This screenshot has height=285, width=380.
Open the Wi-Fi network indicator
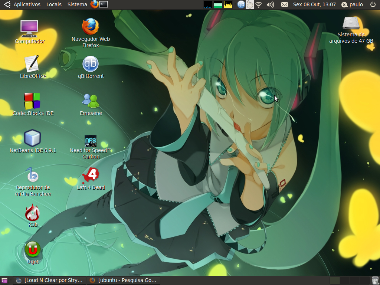[259, 4]
